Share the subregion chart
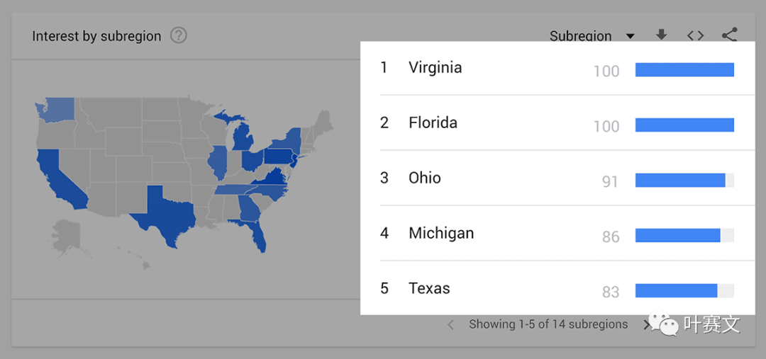 click(x=729, y=35)
